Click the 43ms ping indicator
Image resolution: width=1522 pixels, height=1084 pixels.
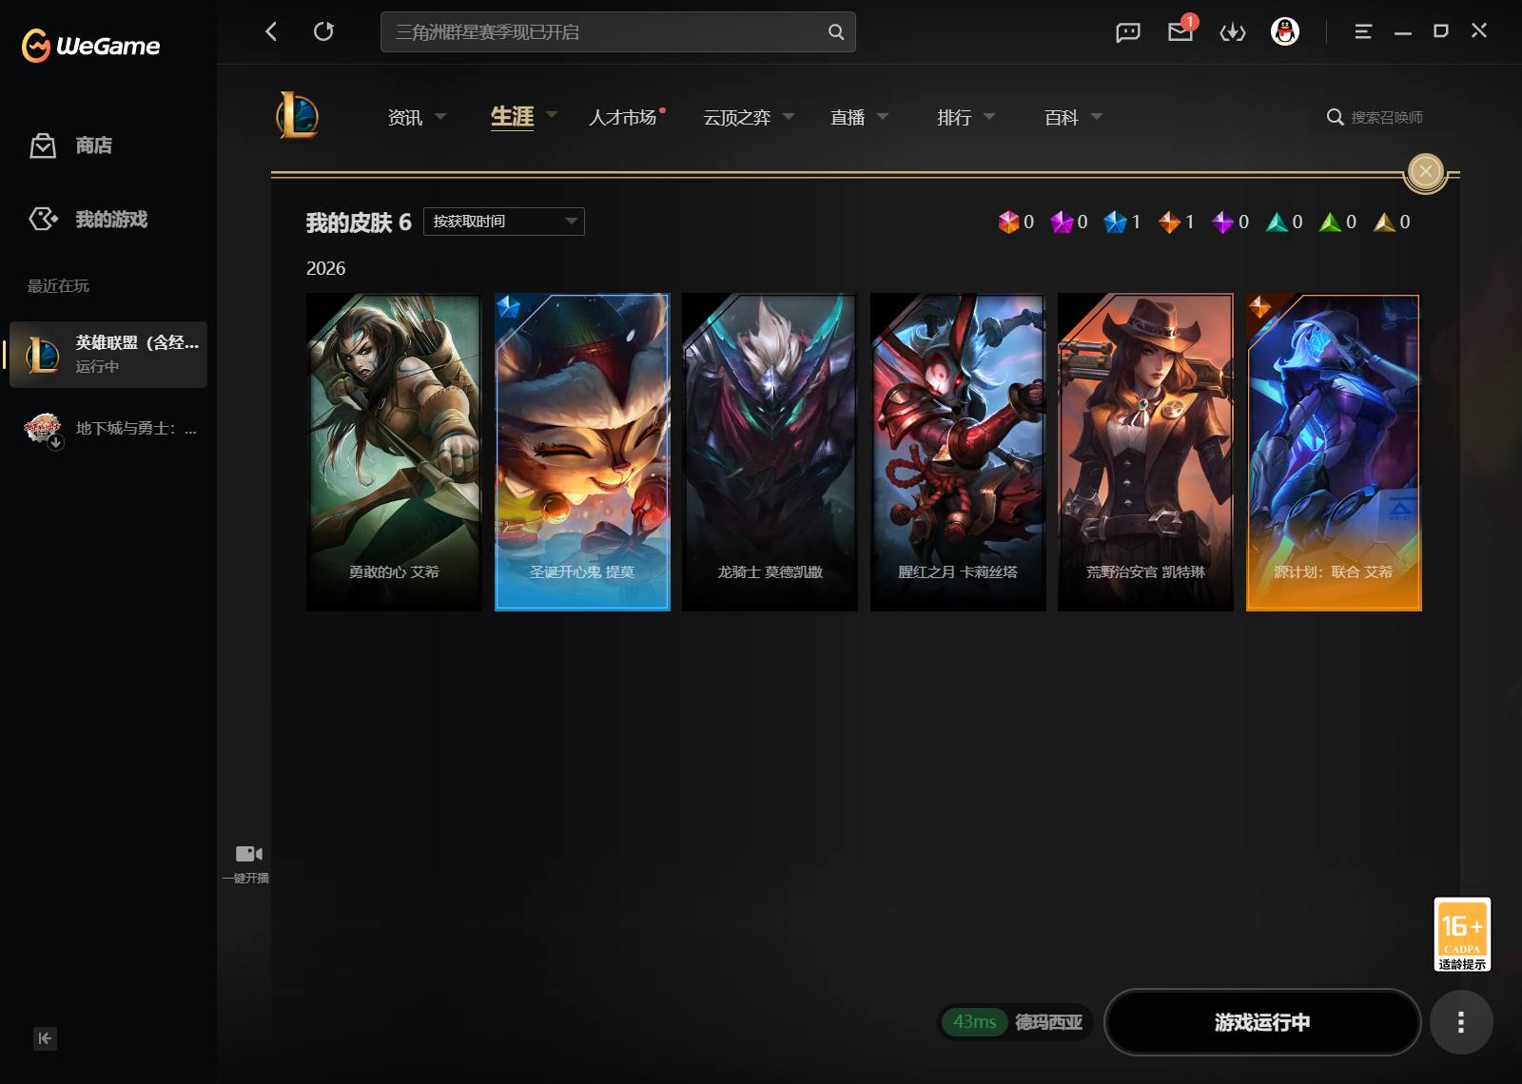975,1022
